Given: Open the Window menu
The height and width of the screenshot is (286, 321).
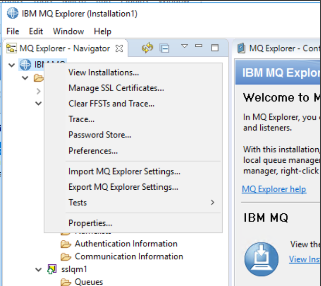Looking at the screenshot, I should click(68, 32).
